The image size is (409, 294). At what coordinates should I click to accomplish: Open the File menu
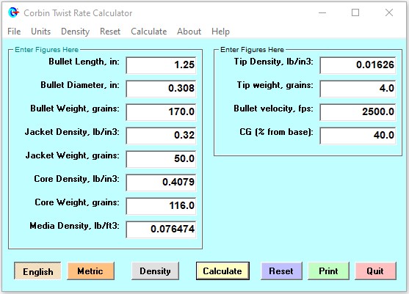click(x=14, y=32)
